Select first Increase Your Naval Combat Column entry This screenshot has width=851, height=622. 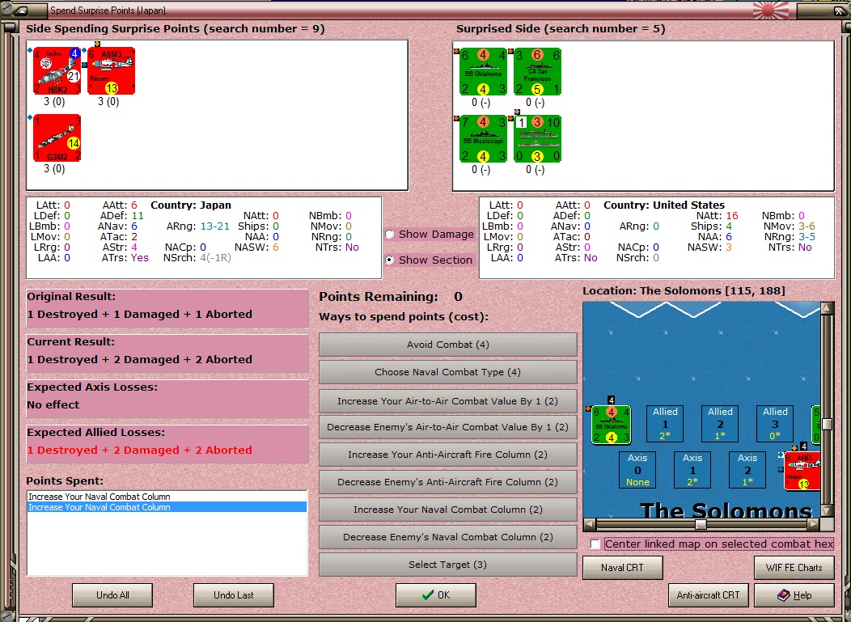pos(167,497)
